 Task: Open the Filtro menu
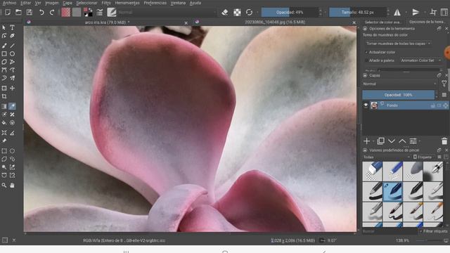(106, 3)
